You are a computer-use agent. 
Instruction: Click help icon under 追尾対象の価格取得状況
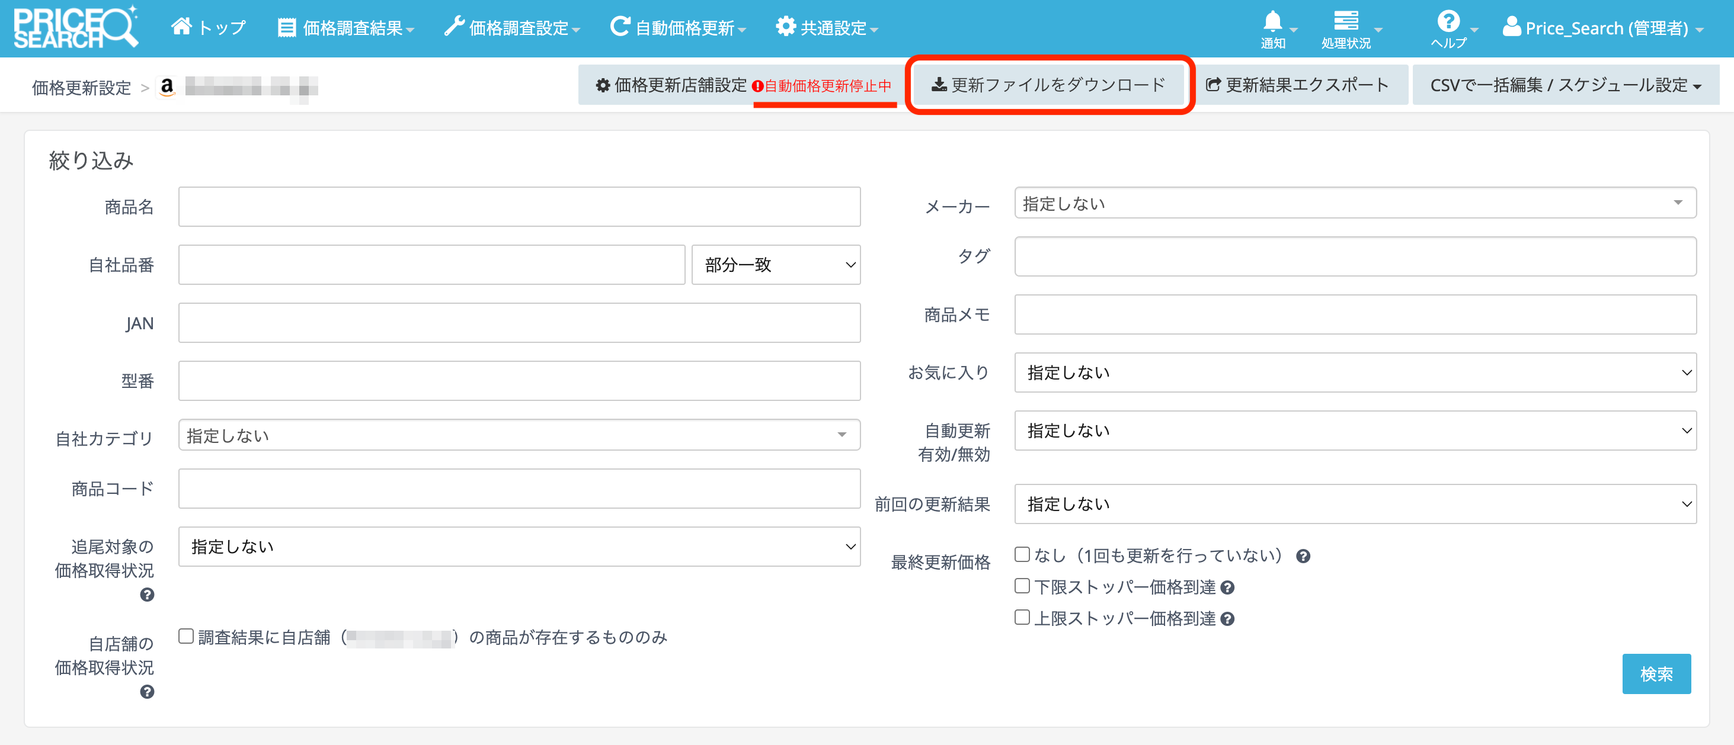point(147,595)
